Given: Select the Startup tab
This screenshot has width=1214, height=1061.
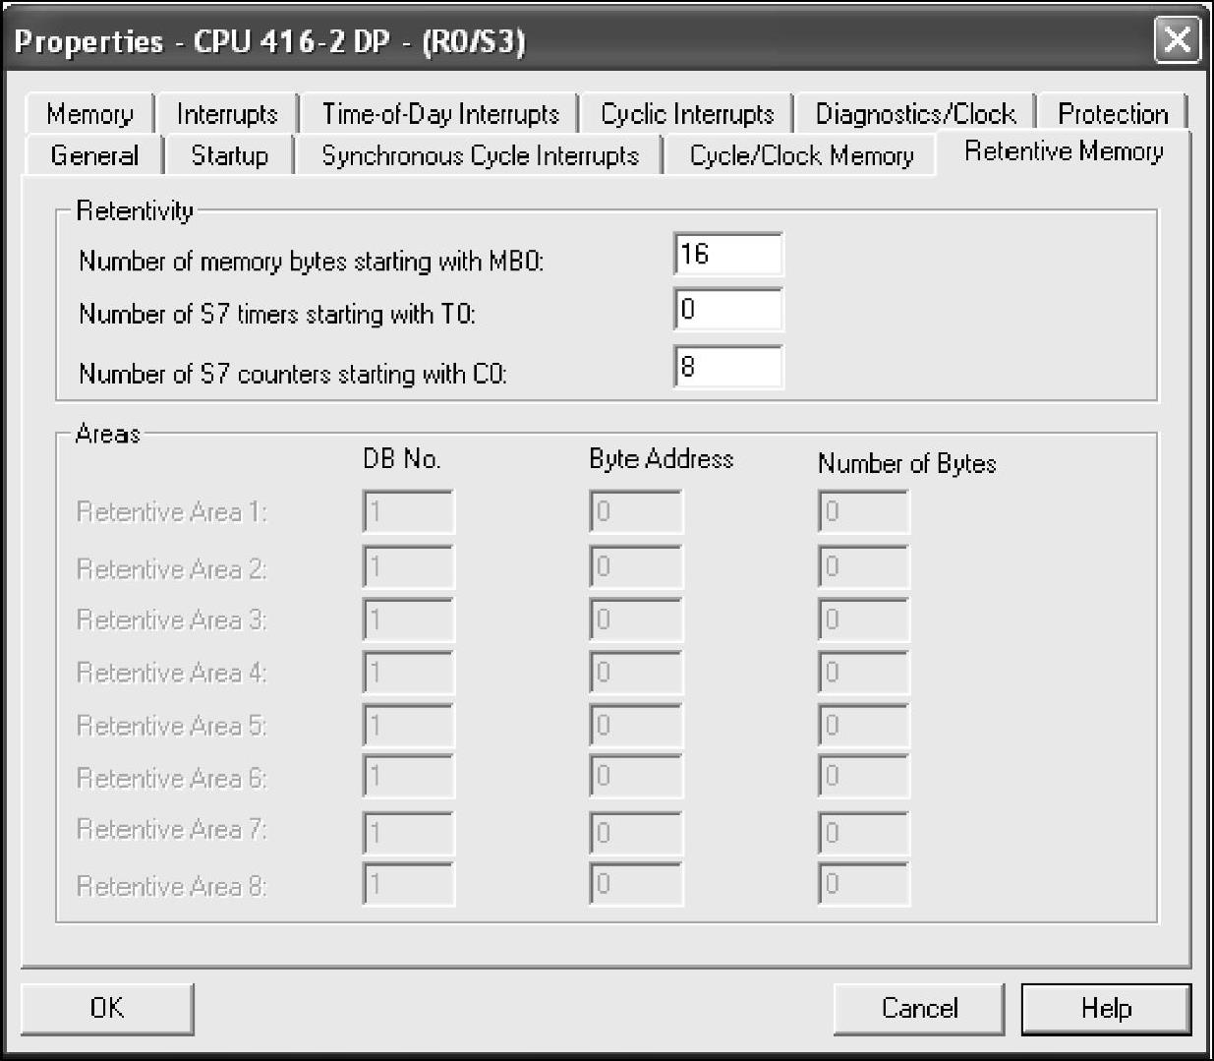Looking at the screenshot, I should point(229,155).
